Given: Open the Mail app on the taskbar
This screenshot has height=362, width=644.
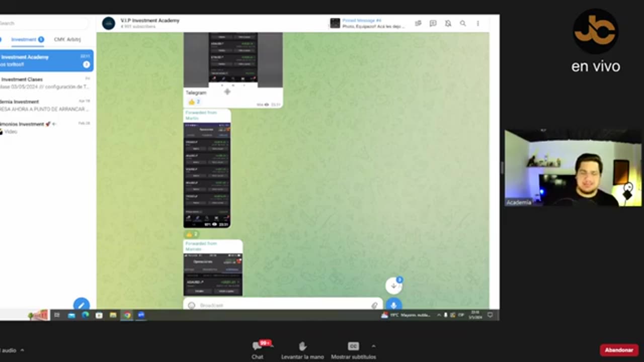Looking at the screenshot, I should [x=71, y=315].
